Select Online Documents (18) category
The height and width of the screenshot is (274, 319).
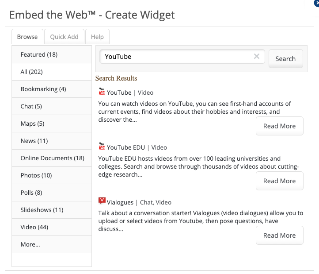(x=52, y=158)
